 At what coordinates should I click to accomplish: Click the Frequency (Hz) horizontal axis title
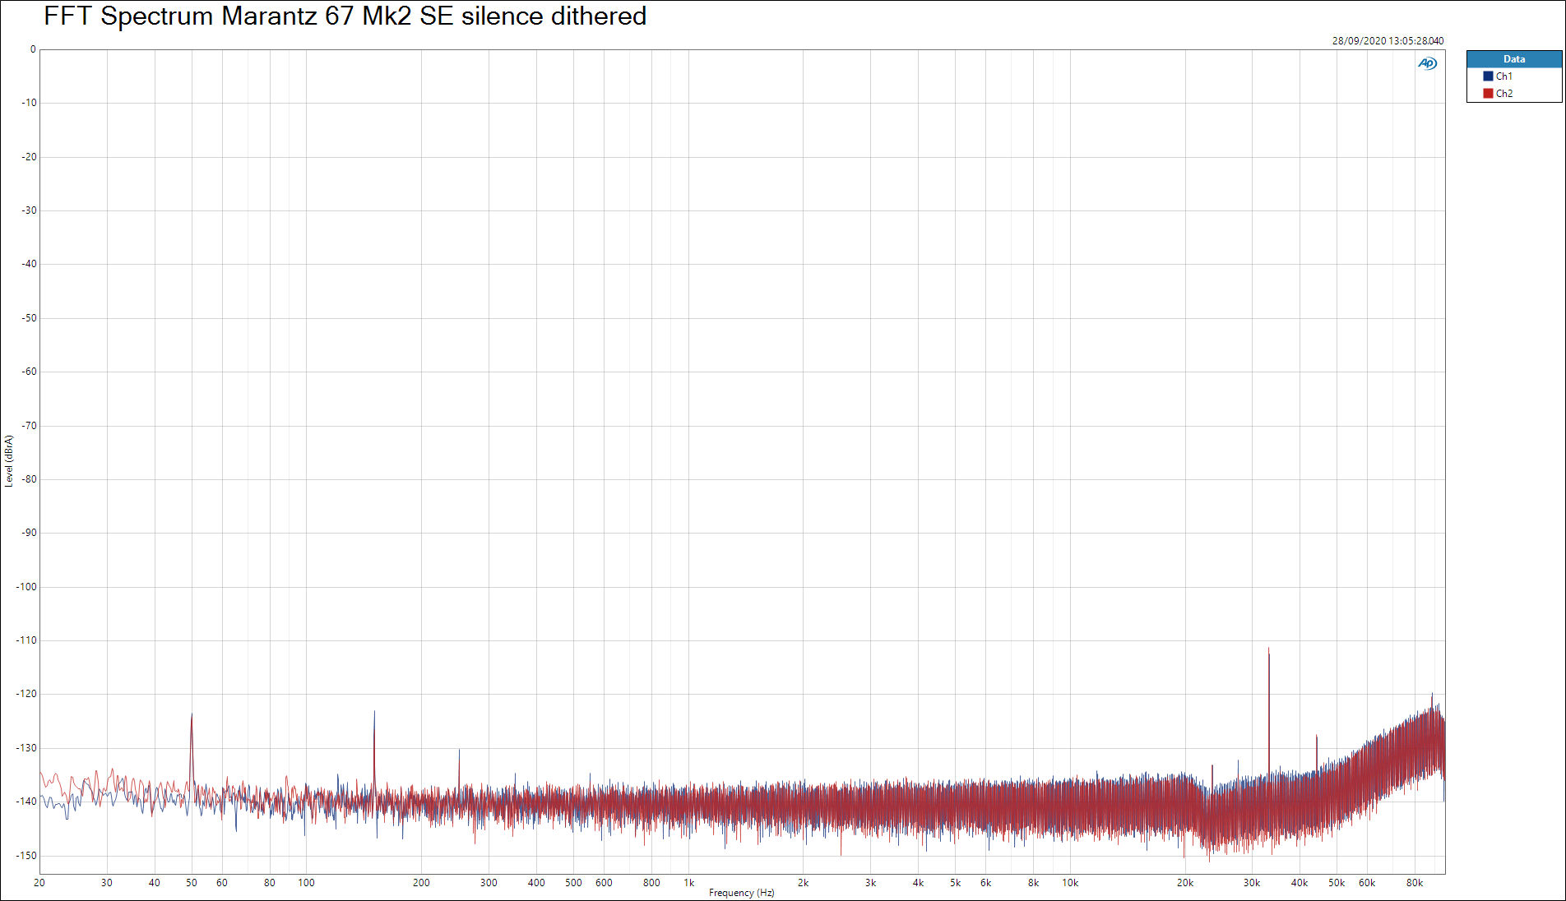point(741,893)
